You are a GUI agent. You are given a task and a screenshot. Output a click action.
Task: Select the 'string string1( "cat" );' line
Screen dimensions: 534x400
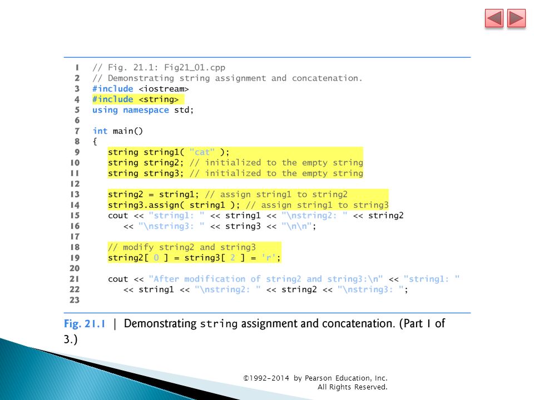pos(169,152)
